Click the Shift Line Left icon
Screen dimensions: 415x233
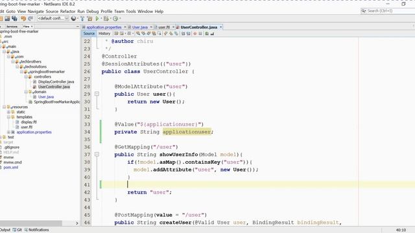[183, 34]
